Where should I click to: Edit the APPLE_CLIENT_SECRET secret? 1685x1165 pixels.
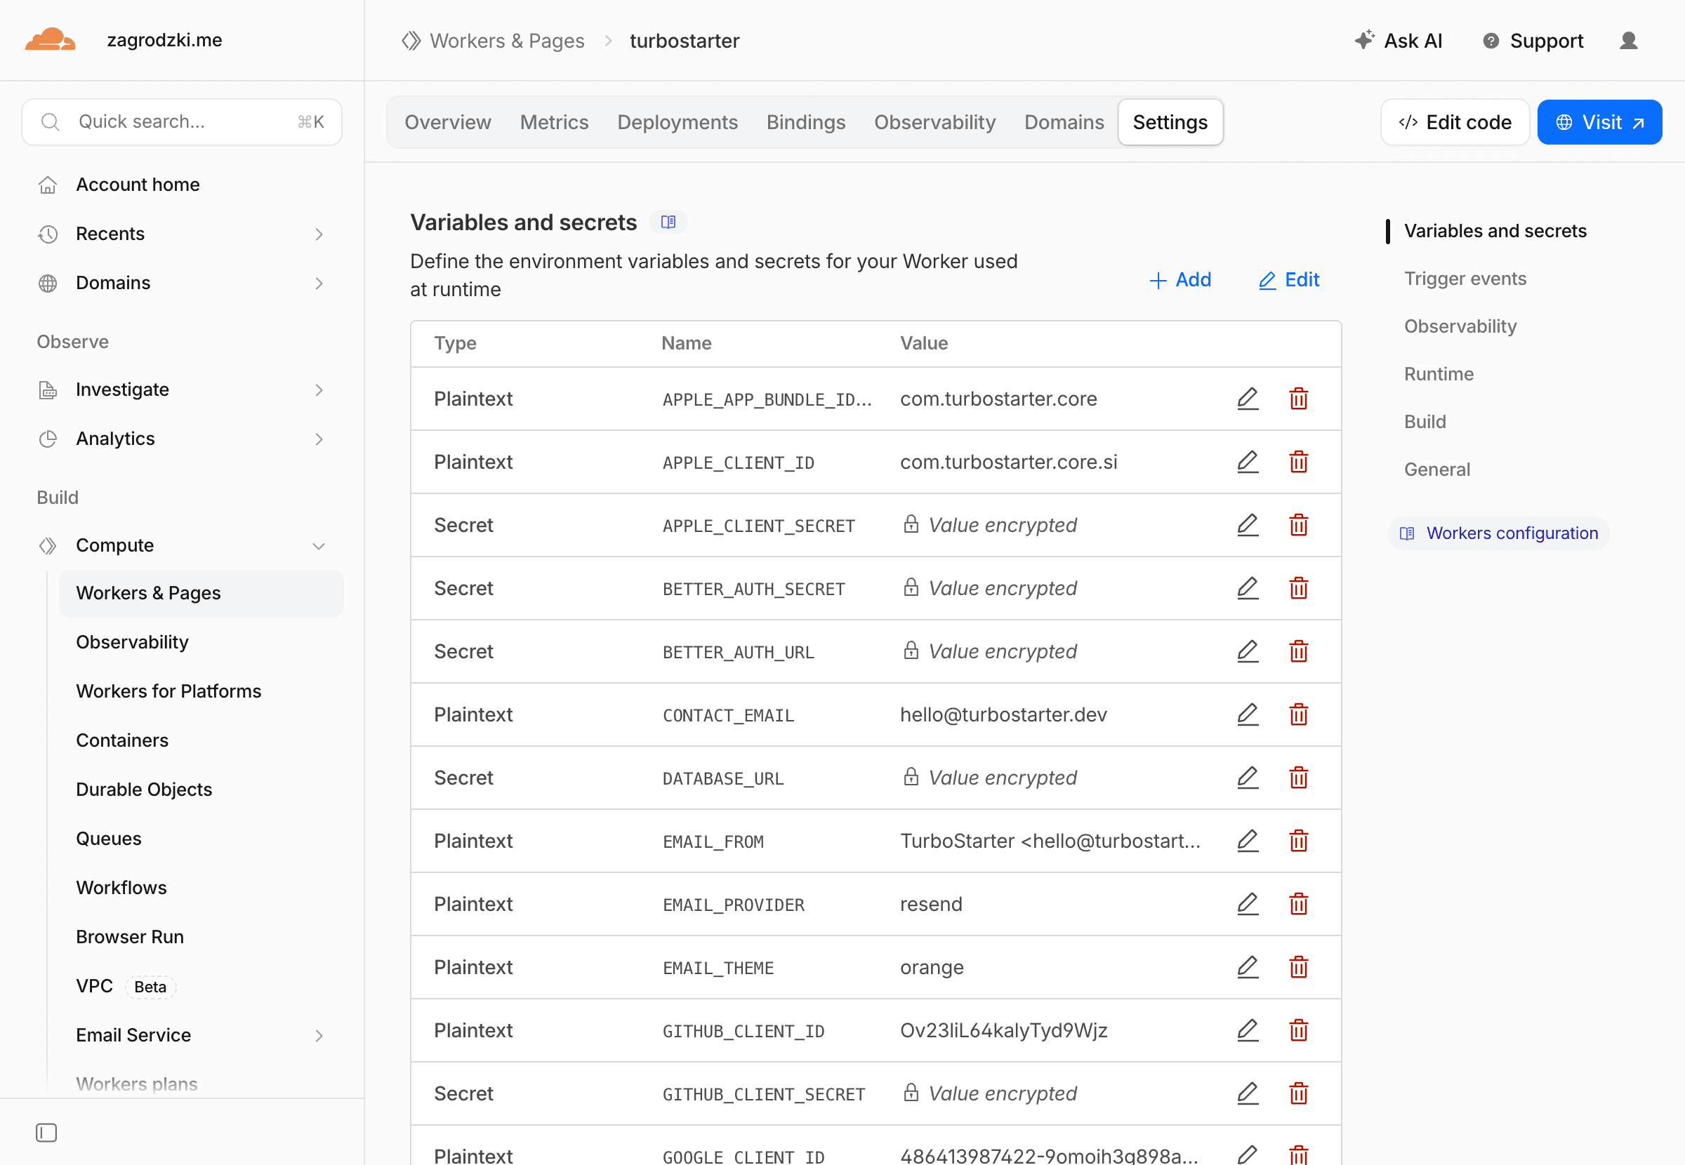tap(1248, 525)
